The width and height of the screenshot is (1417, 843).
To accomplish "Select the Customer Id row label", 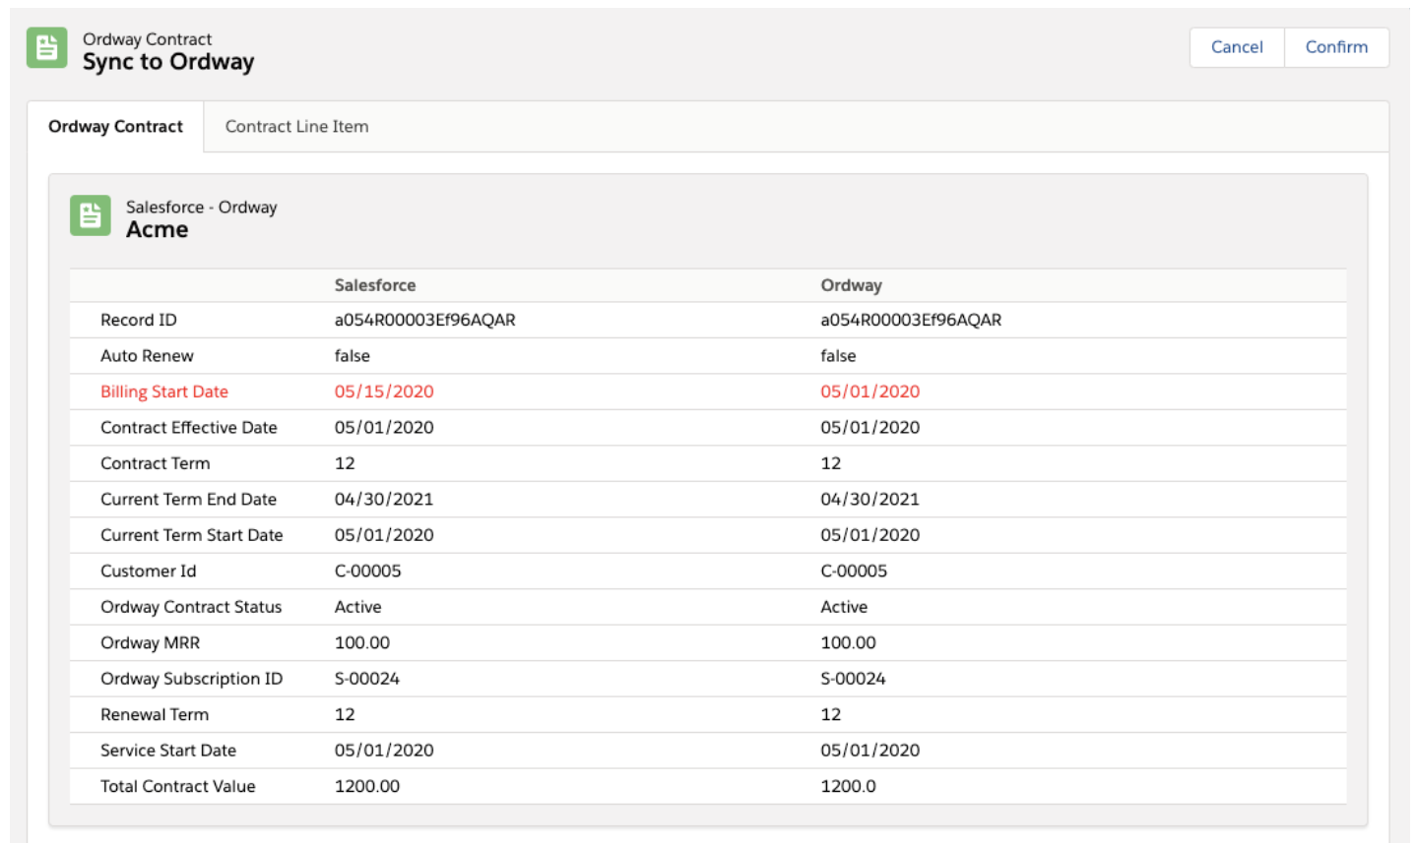I will [x=148, y=572].
